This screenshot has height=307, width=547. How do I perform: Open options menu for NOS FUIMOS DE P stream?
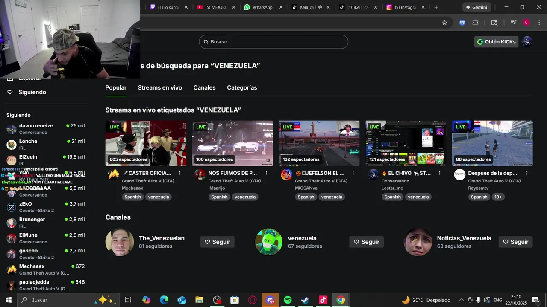pos(267,173)
